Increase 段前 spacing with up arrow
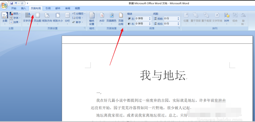This screenshot has height=122, width=255. coord(178,18)
